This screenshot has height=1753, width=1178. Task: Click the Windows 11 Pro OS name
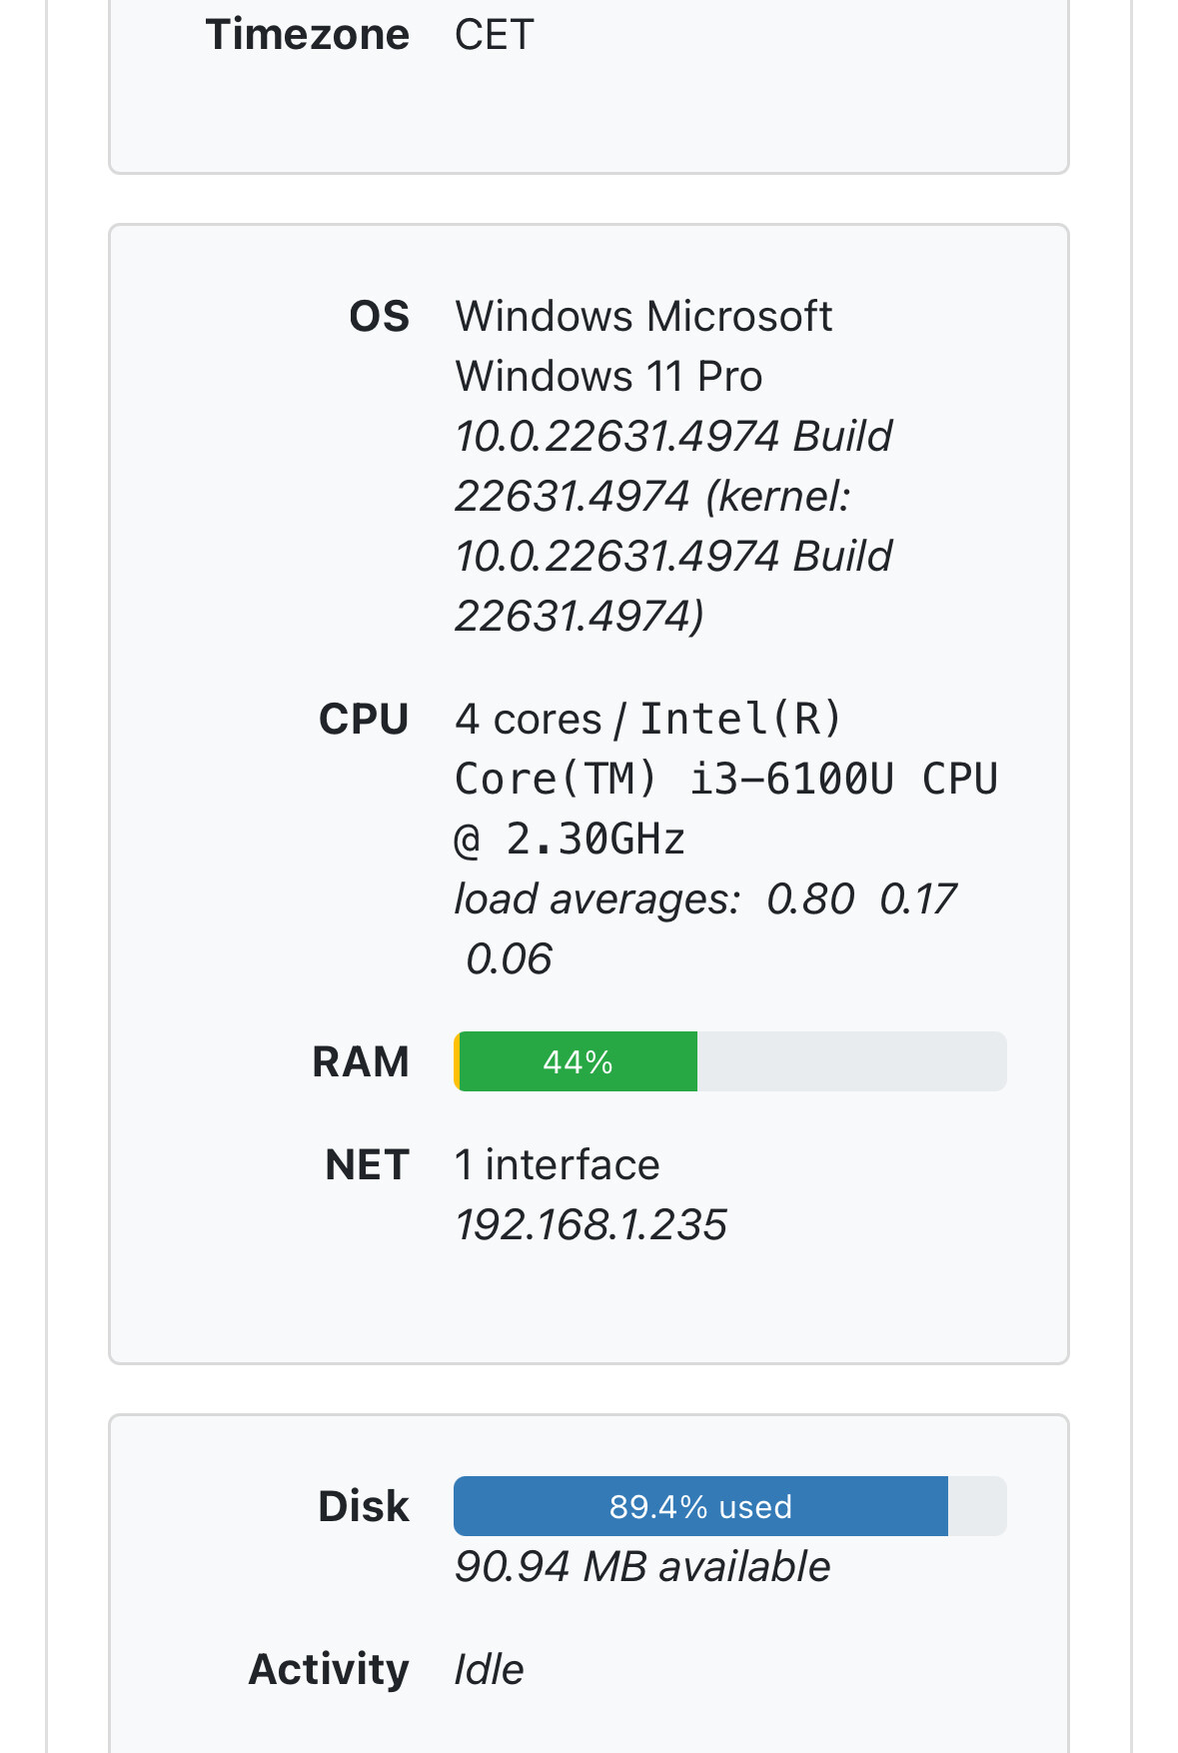point(608,377)
